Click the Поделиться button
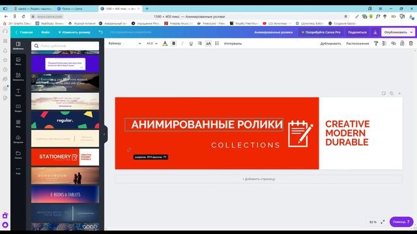Screen dimensions: 417x234 (357, 32)
